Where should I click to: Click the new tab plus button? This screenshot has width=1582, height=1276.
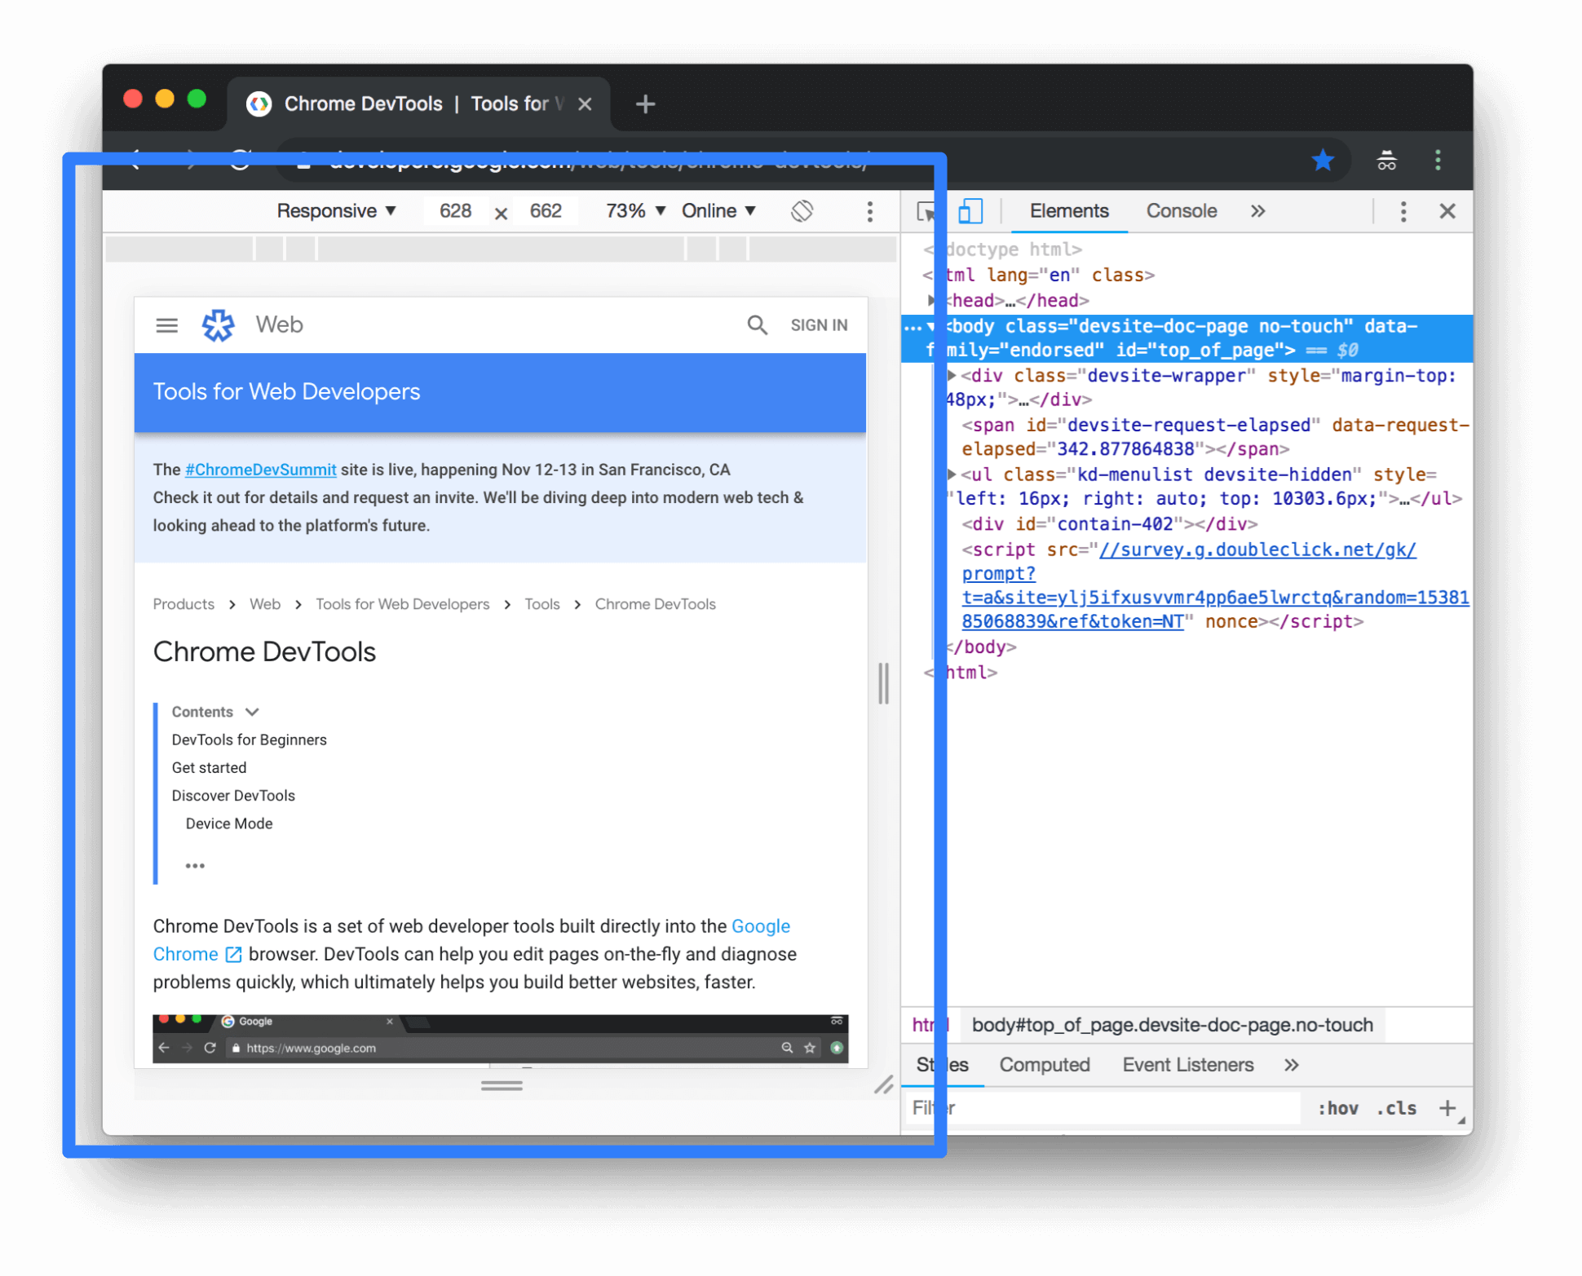[645, 104]
